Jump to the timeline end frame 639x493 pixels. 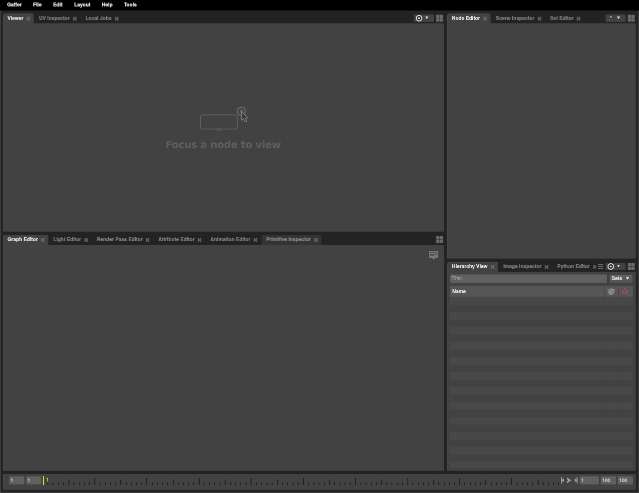click(x=576, y=481)
